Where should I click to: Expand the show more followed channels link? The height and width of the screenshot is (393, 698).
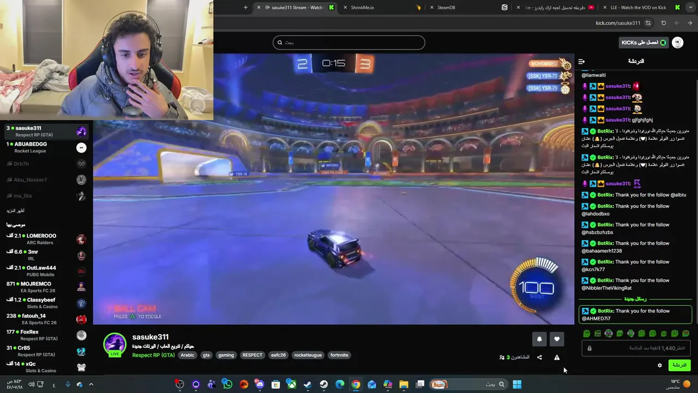[15, 211]
